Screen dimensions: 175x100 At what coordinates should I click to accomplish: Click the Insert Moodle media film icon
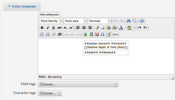91,34
